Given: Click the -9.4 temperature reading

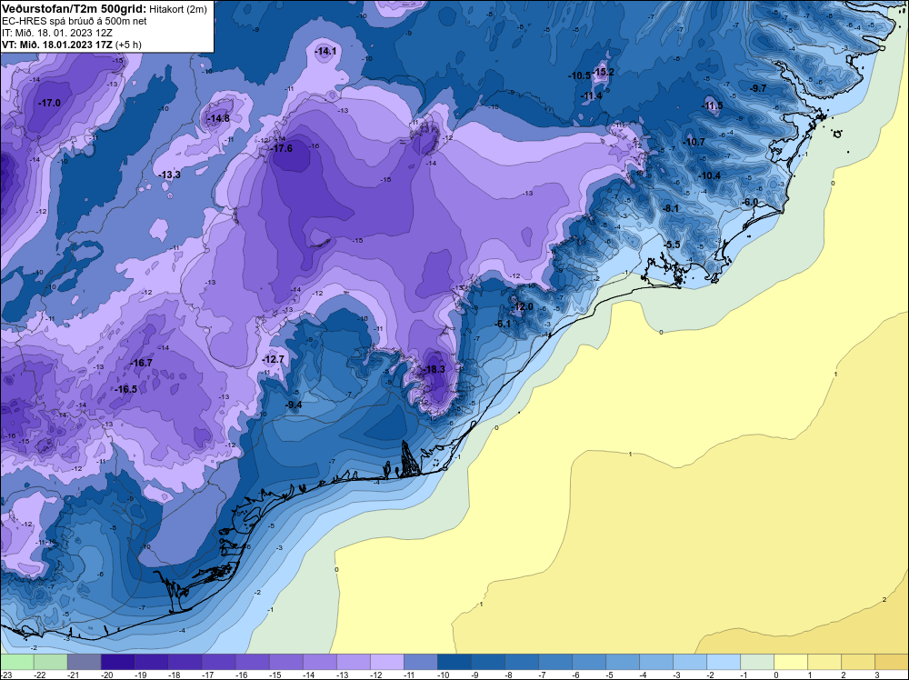Looking at the screenshot, I should 294,405.
